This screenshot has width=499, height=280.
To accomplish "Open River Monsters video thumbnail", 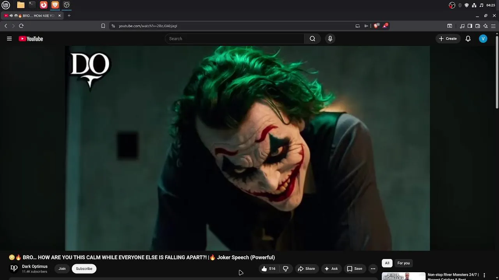I will click(403, 276).
